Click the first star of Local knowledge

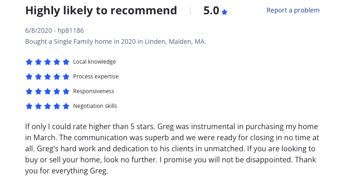tap(29, 62)
